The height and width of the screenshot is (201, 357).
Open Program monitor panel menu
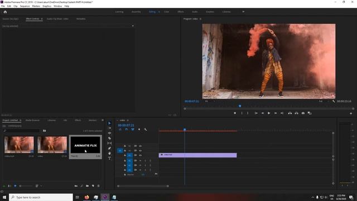click(x=200, y=19)
